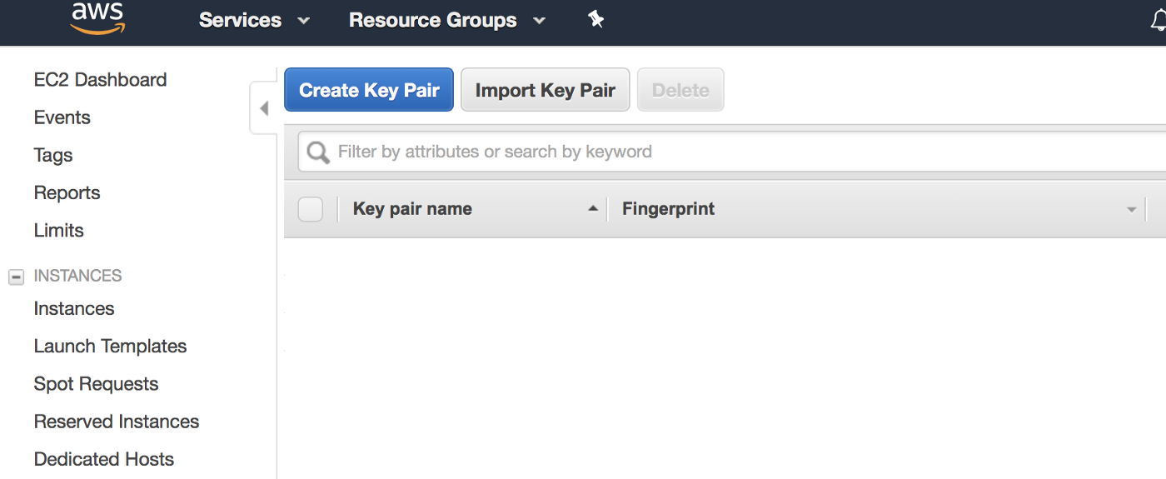Collapse the INSTANCES section
Viewport: 1166px width, 479px height.
click(x=16, y=277)
